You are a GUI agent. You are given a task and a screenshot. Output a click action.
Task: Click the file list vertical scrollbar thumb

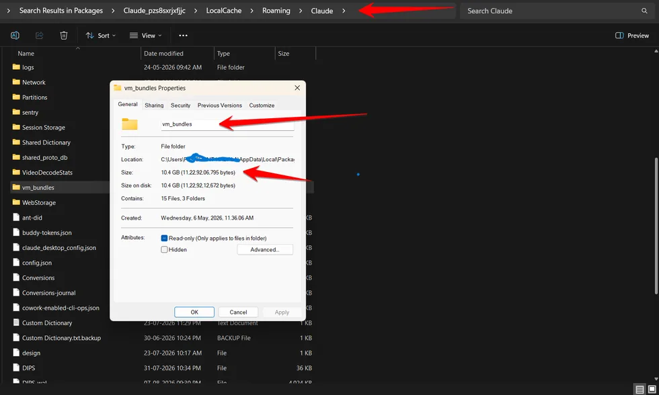pyautogui.click(x=656, y=226)
